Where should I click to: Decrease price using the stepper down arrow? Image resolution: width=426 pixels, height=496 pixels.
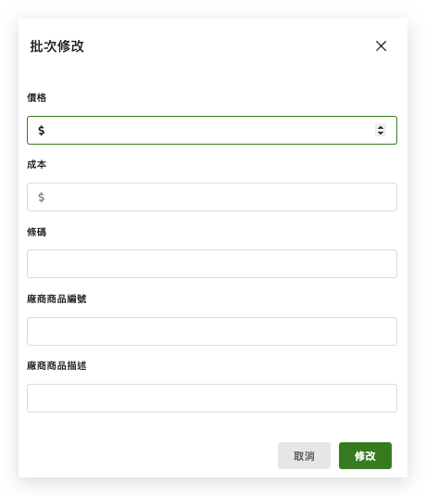pos(381,133)
